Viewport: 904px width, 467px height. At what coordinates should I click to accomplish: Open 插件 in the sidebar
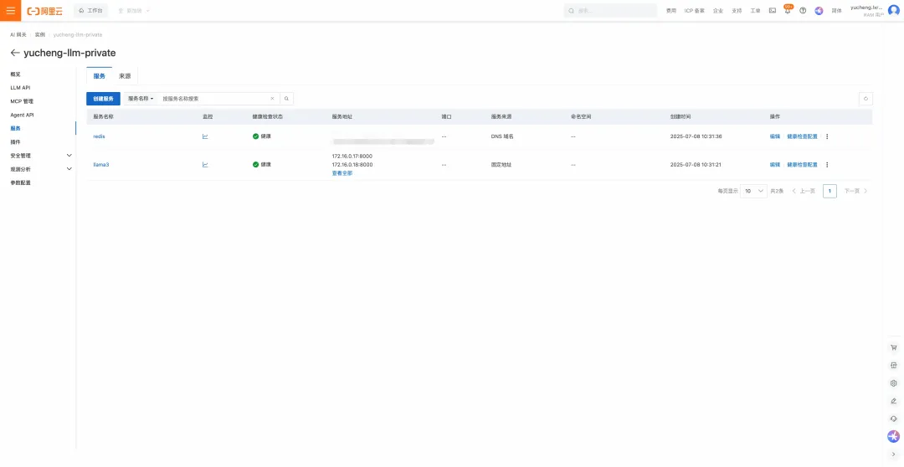click(x=16, y=141)
